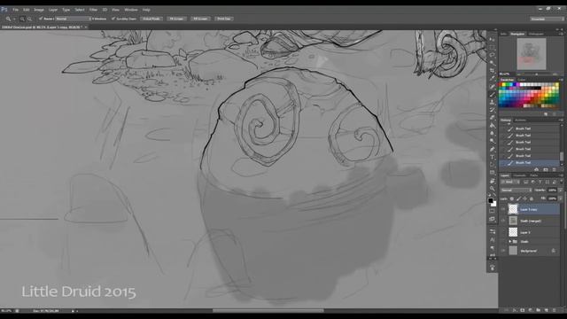
Task: Toggle Quick Mask mode
Action: coord(493,211)
